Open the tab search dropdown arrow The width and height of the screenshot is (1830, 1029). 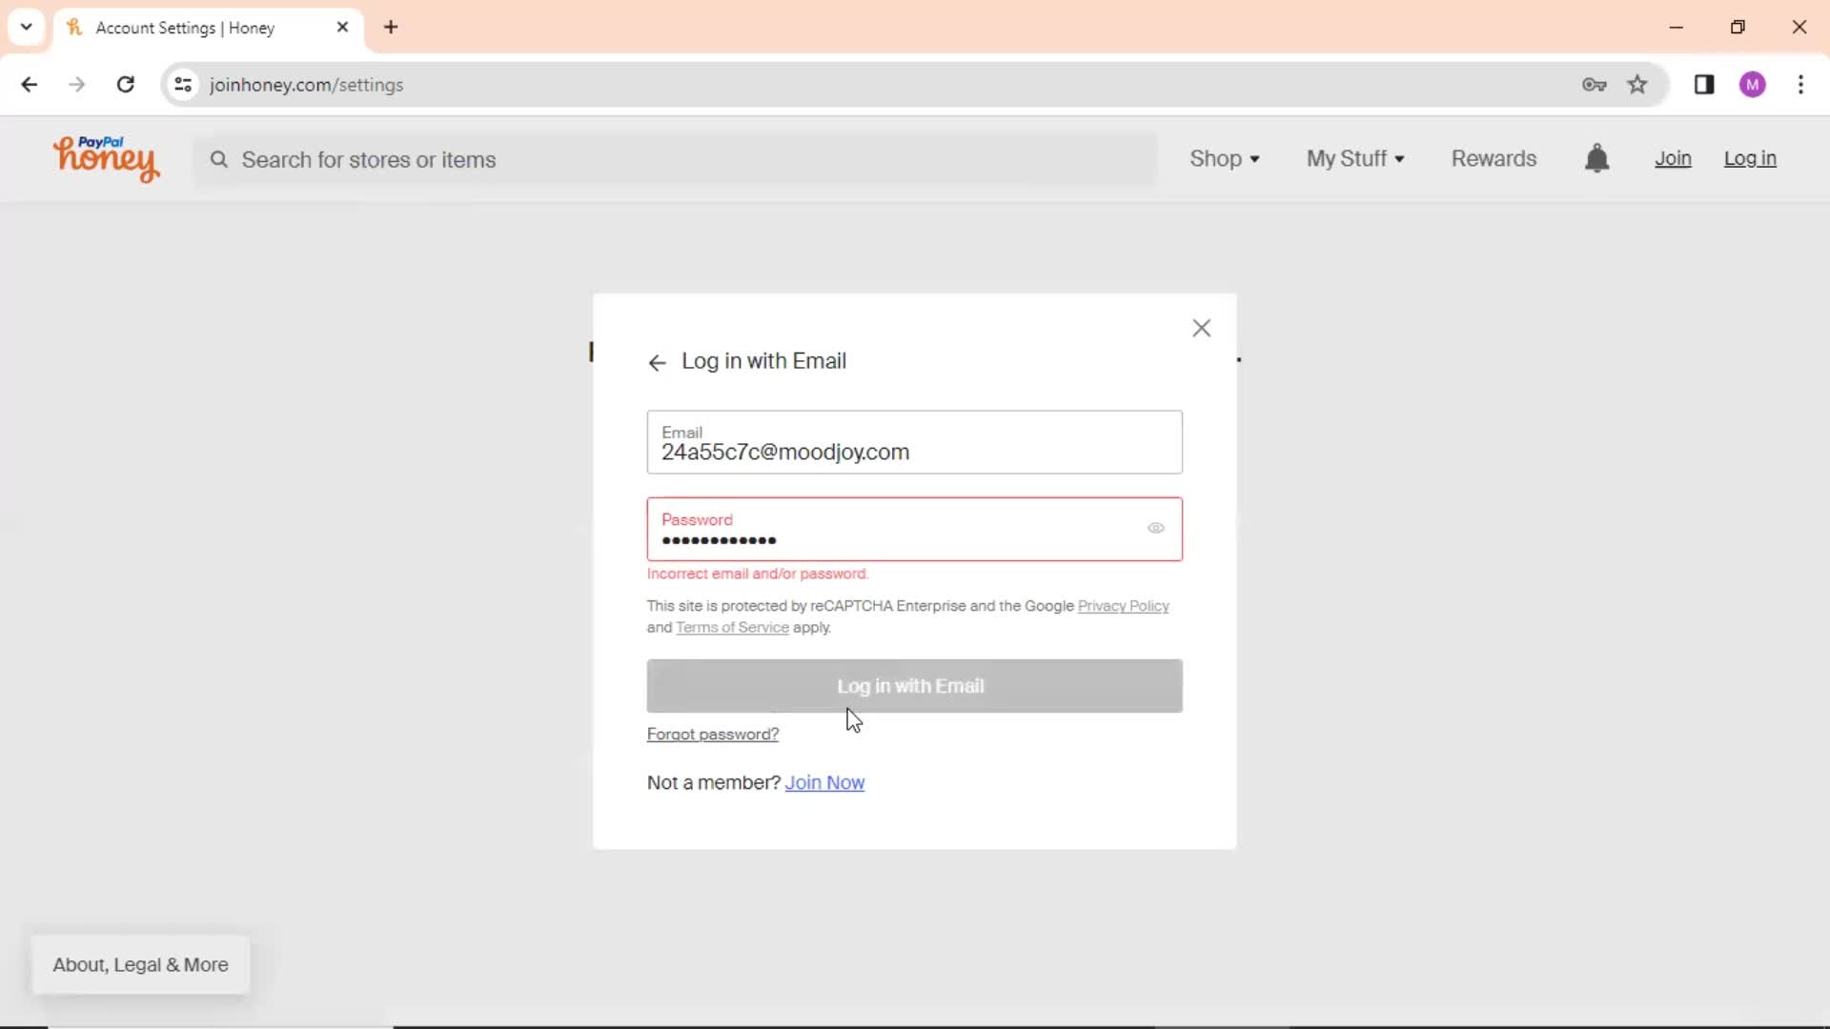27,28
